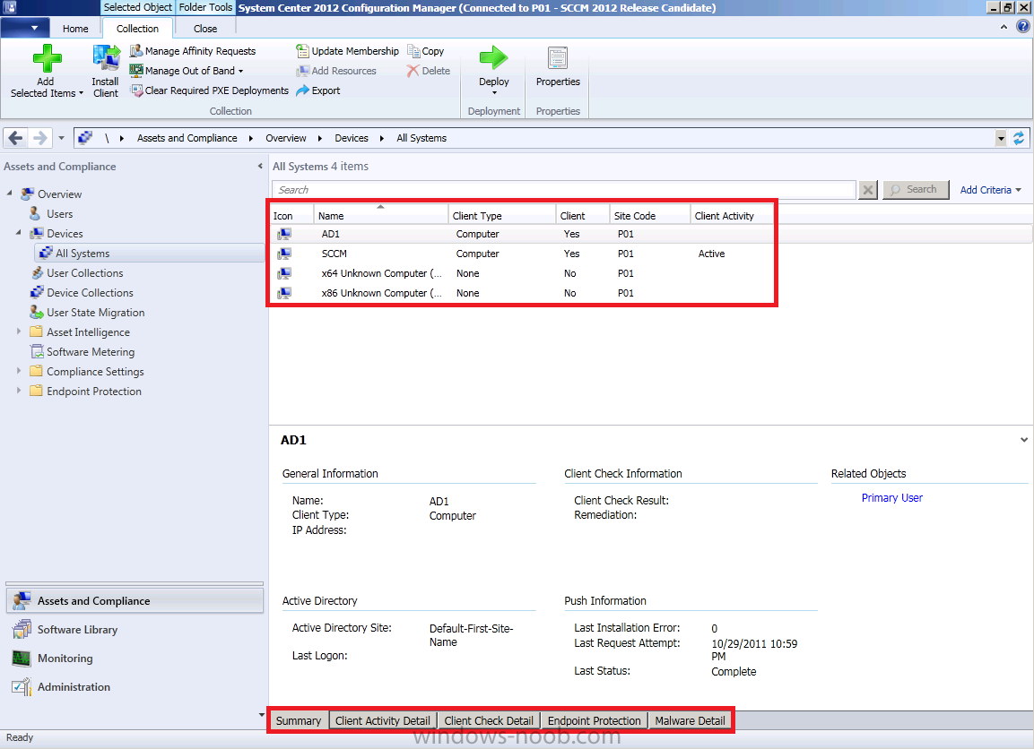Viewport: 1034px width, 749px height.
Task: Open the navigation history dropdown arrow
Action: pos(61,138)
